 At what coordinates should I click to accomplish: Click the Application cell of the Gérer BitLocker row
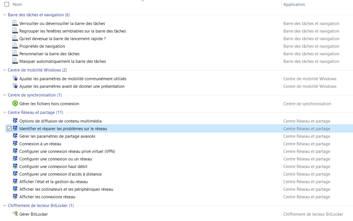[313, 214]
